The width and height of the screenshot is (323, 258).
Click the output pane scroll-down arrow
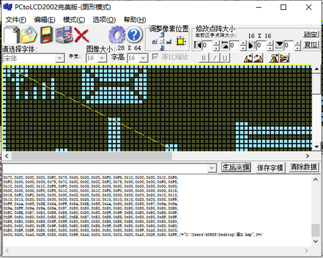pos(315,241)
